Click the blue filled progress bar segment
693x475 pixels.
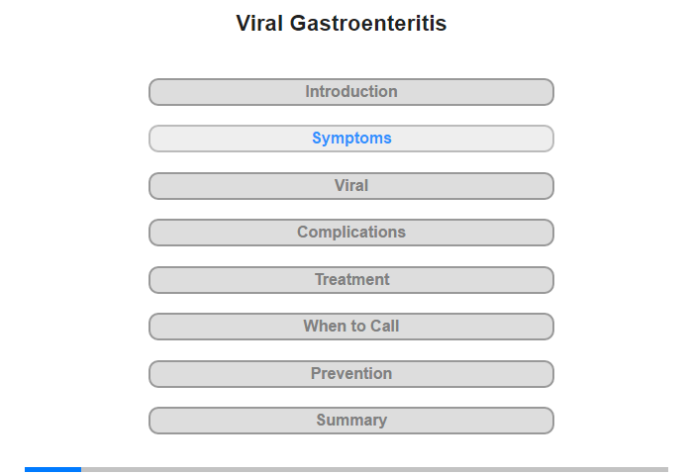(52, 469)
